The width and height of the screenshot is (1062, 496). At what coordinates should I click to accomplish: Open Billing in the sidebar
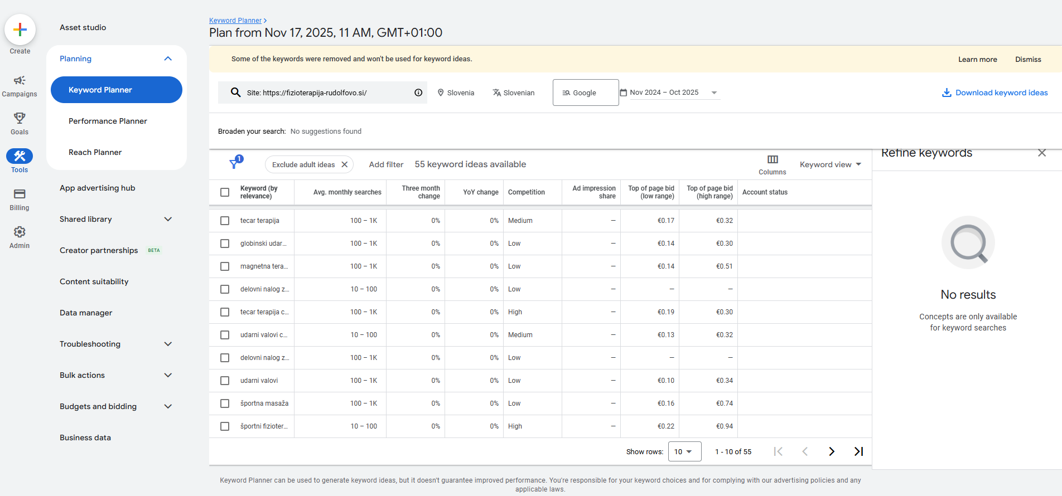tap(20, 200)
